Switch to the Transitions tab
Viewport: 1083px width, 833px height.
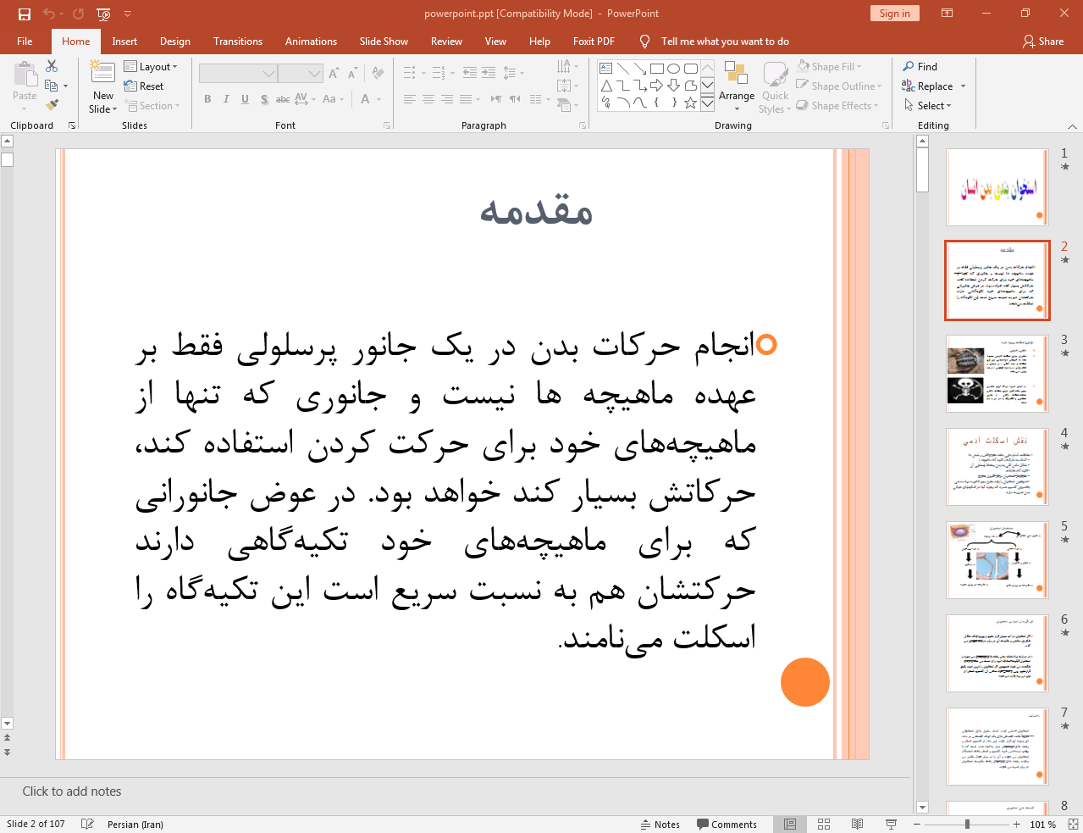click(x=238, y=41)
